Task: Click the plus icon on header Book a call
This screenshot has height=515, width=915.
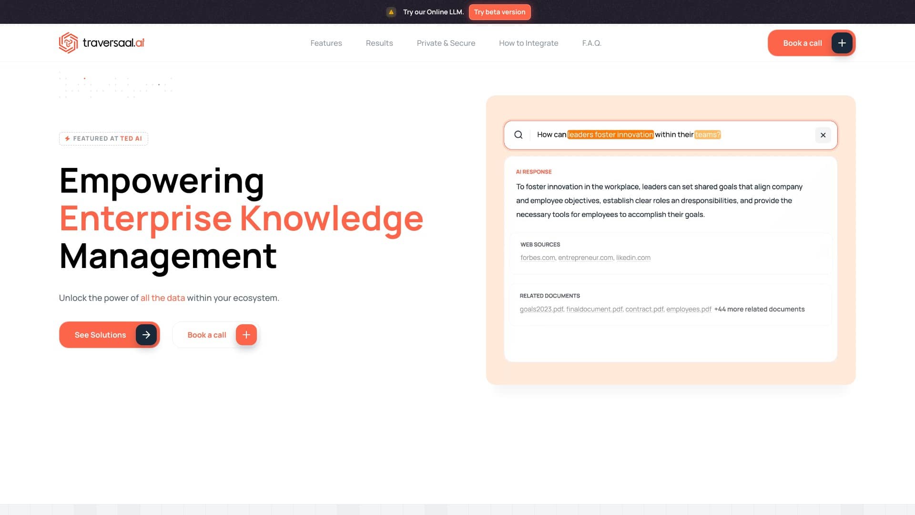Action: [842, 42]
